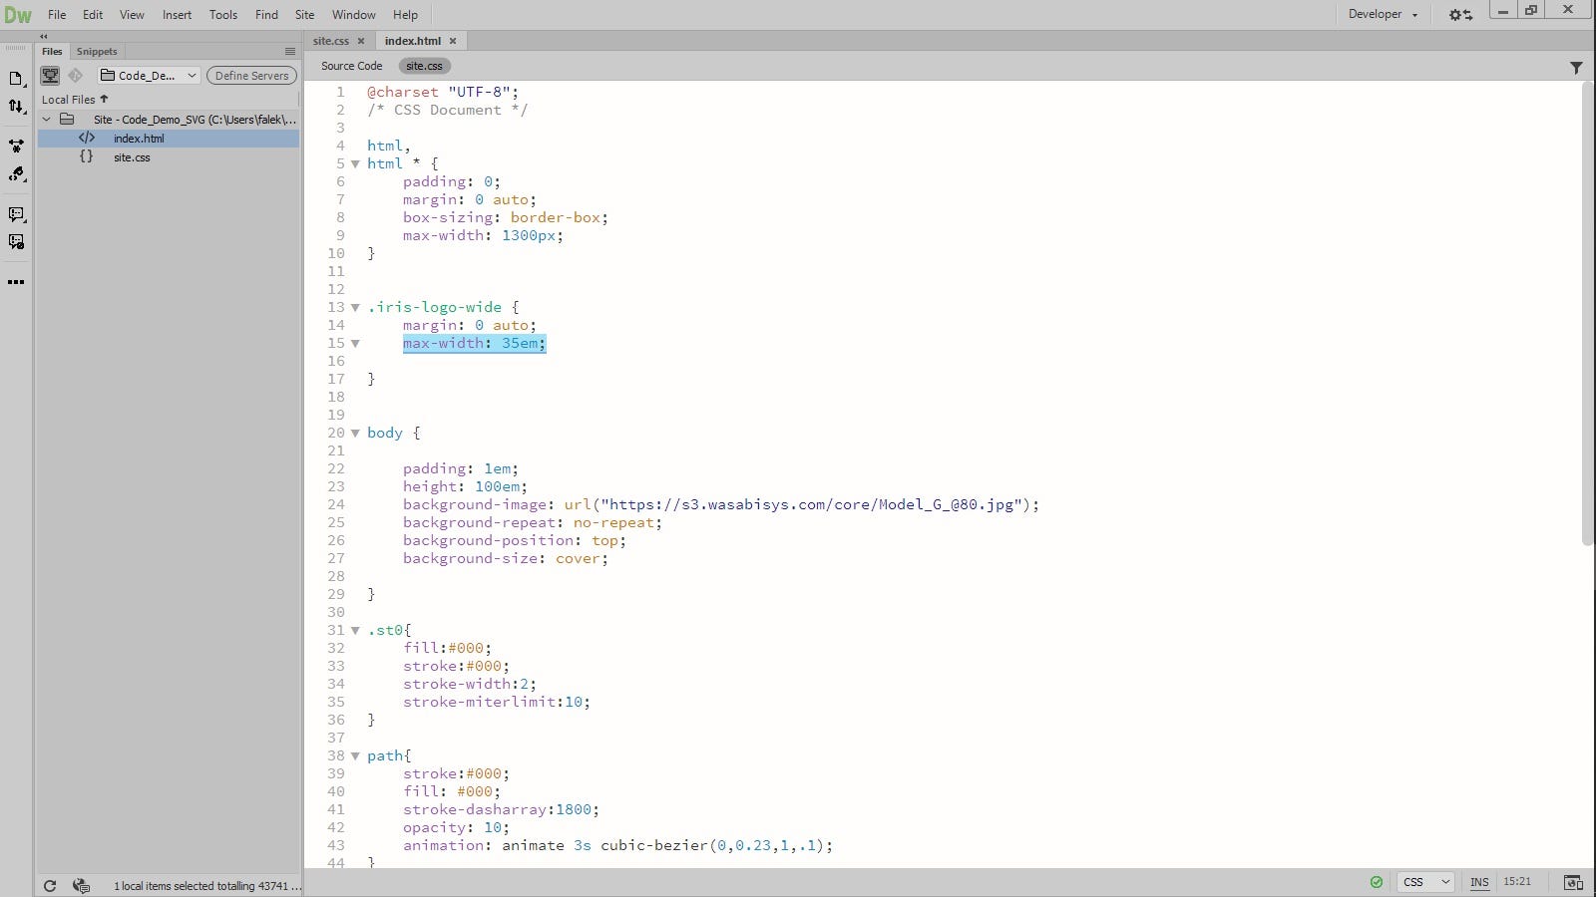
Task: Switch to the Snippets panel tab
Action: 97,52
